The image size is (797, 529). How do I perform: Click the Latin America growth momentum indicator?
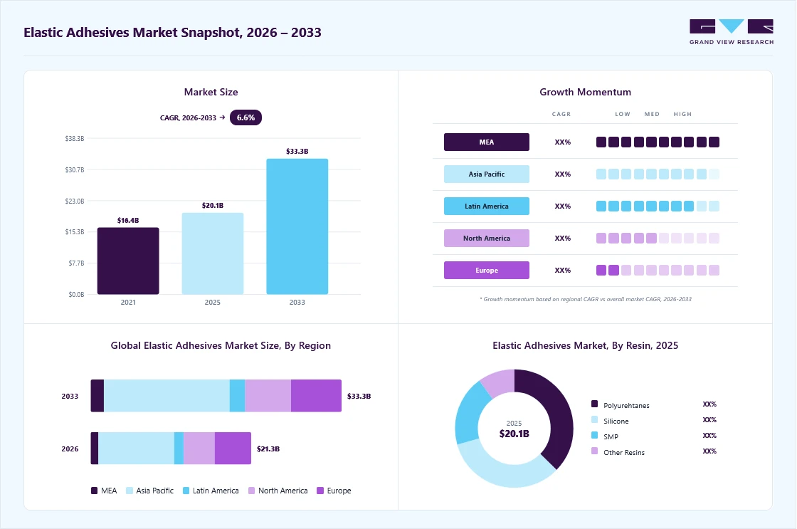pyautogui.click(x=658, y=206)
